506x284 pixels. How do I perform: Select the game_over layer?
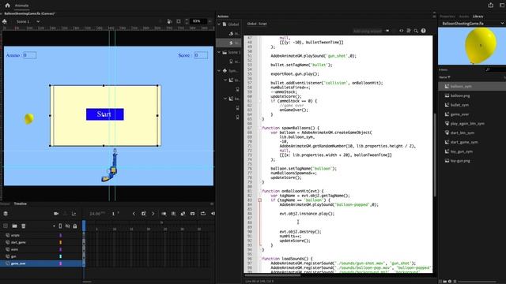coord(41,263)
